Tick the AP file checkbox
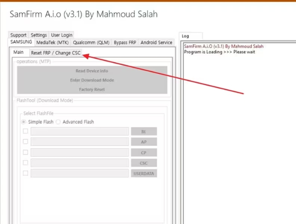The image size is (296, 224). (x=25, y=142)
